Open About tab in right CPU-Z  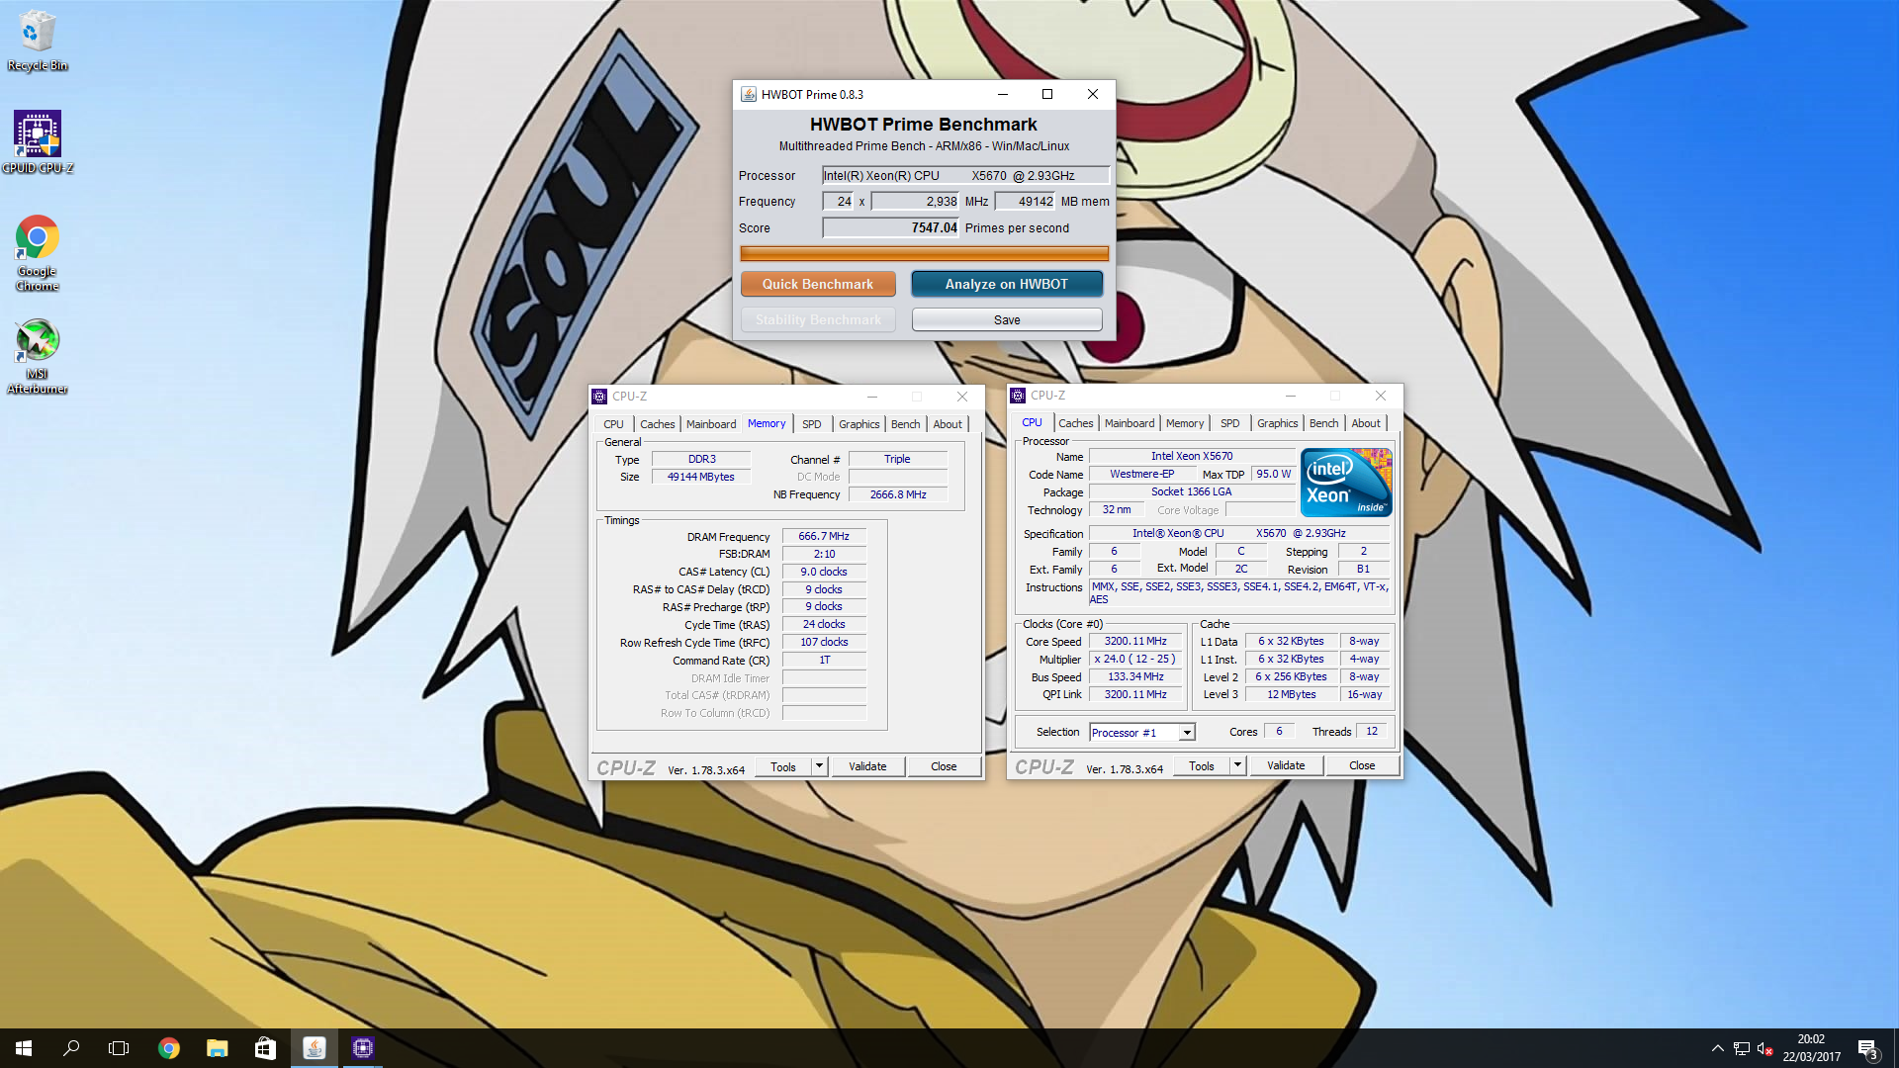[1366, 423]
